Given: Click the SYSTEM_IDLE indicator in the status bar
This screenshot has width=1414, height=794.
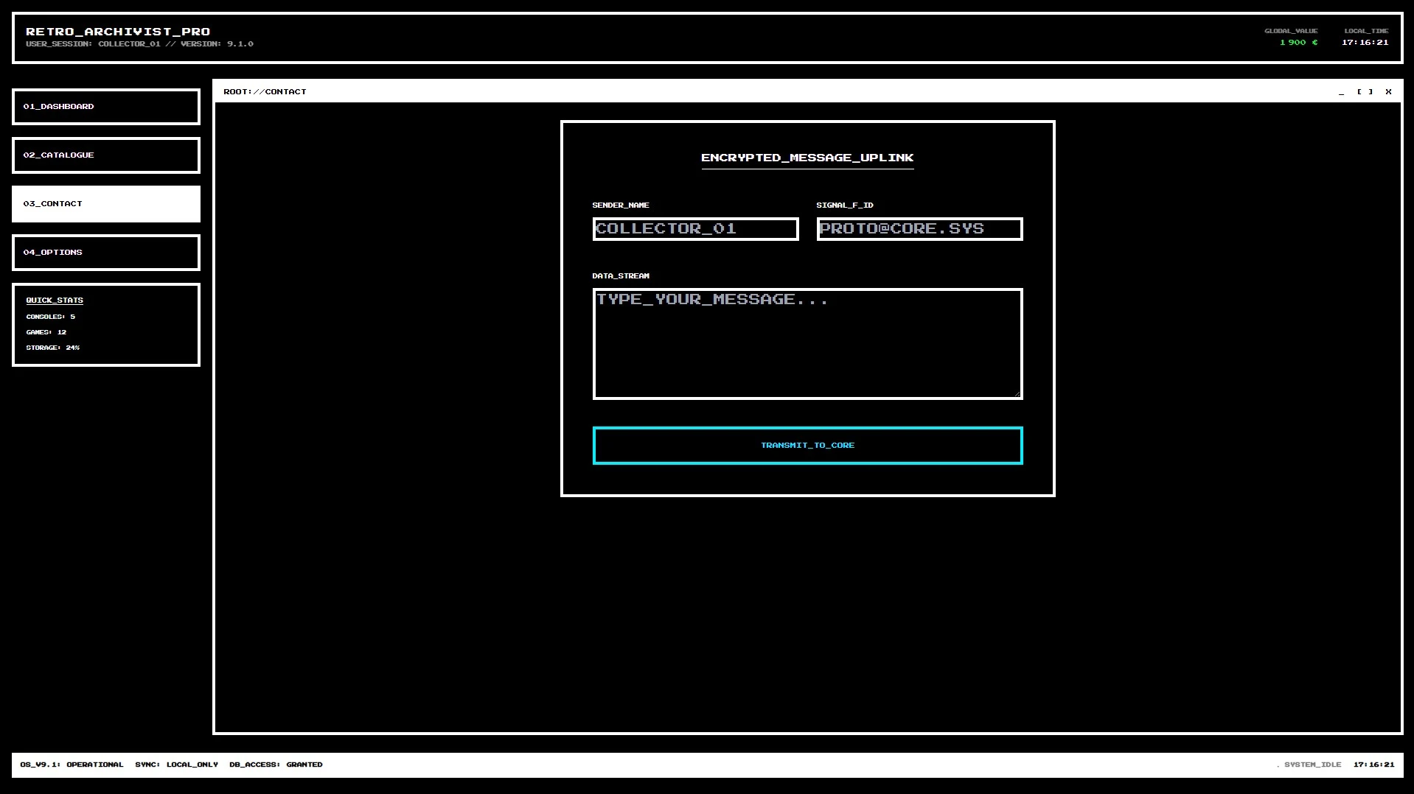Looking at the screenshot, I should pyautogui.click(x=1311, y=765).
